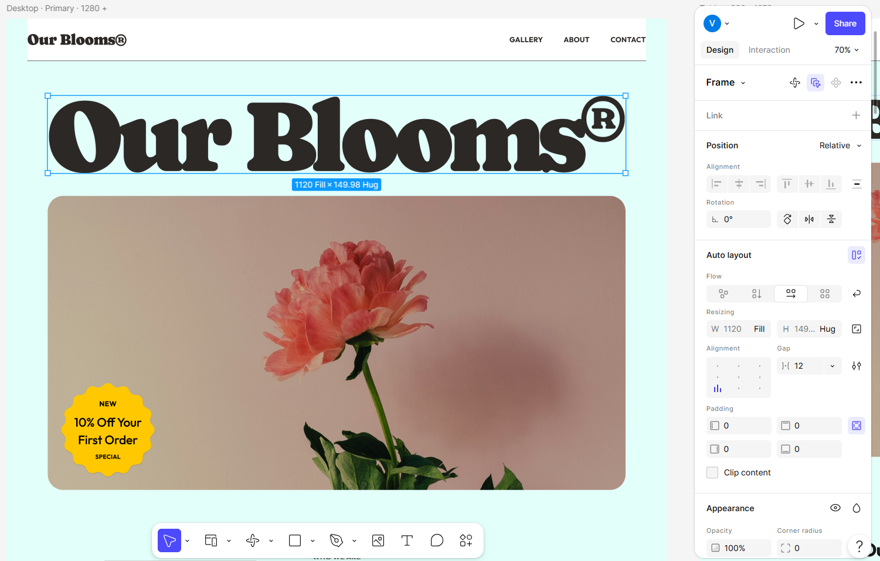Click the align top icon
Screen dimensions: 880x561
[787, 184]
